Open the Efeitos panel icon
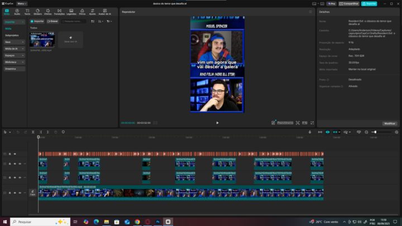 click(48, 11)
